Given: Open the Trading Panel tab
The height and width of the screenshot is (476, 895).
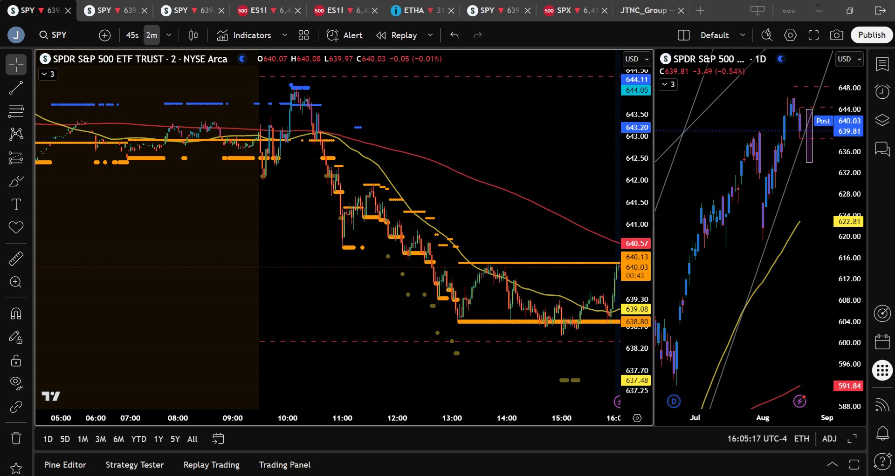Looking at the screenshot, I should click(x=285, y=465).
